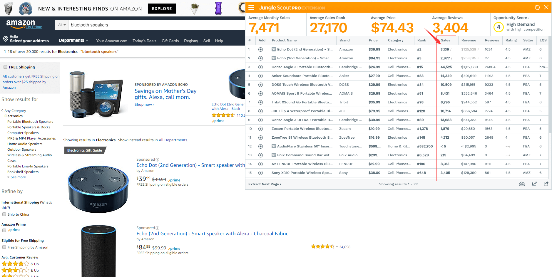
Task: Go back to Any Category
Action: click(x=15, y=111)
